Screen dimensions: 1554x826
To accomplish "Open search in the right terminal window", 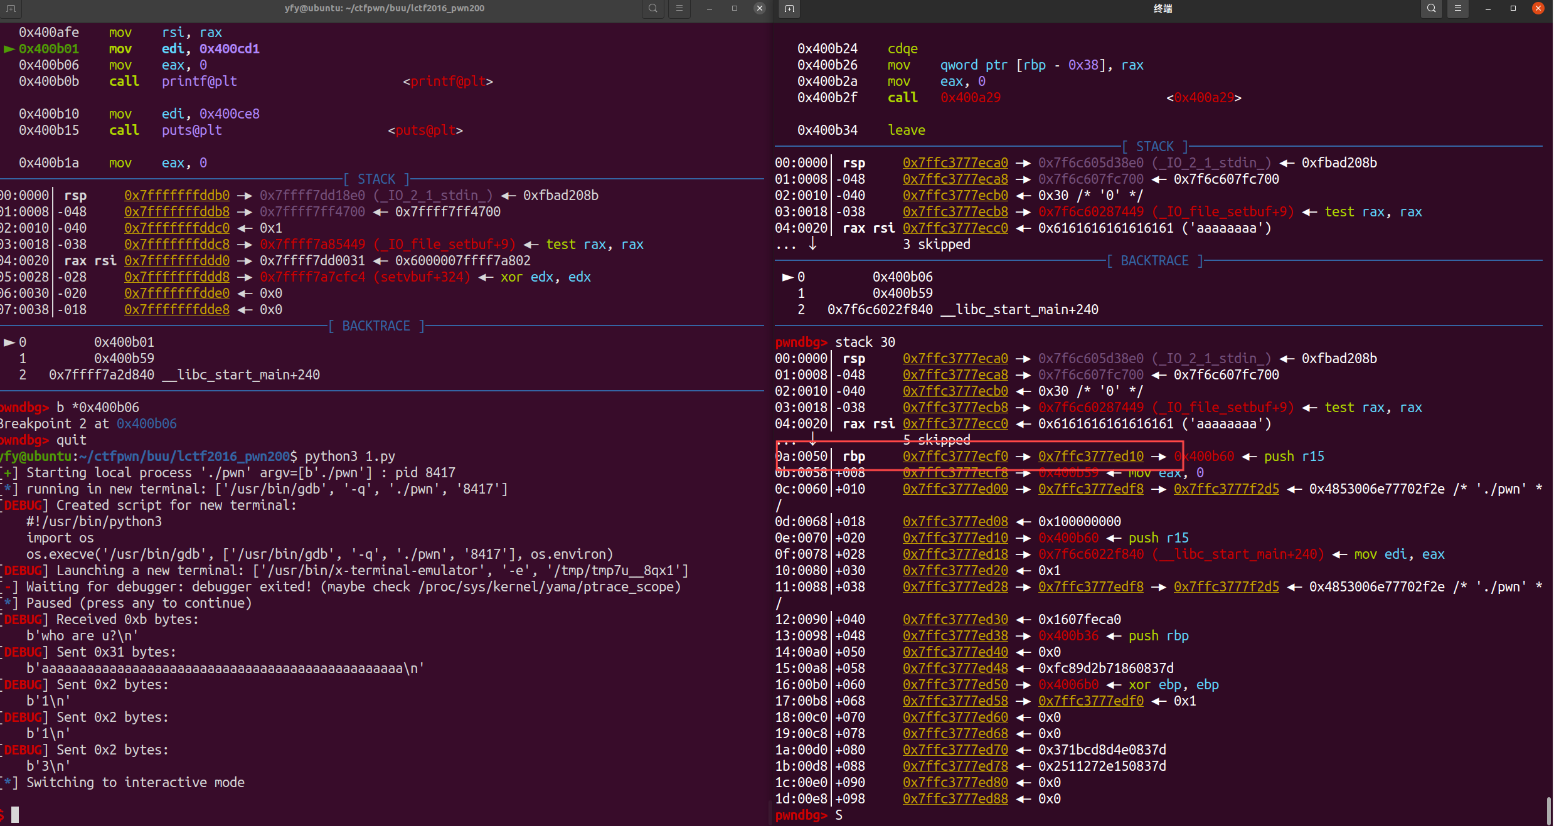I will (1432, 9).
